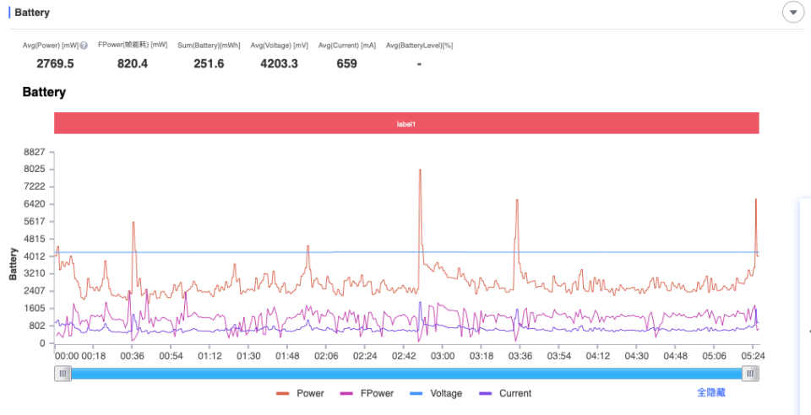Click the Power spike near 03:36
The image size is (811, 415).
click(517, 200)
